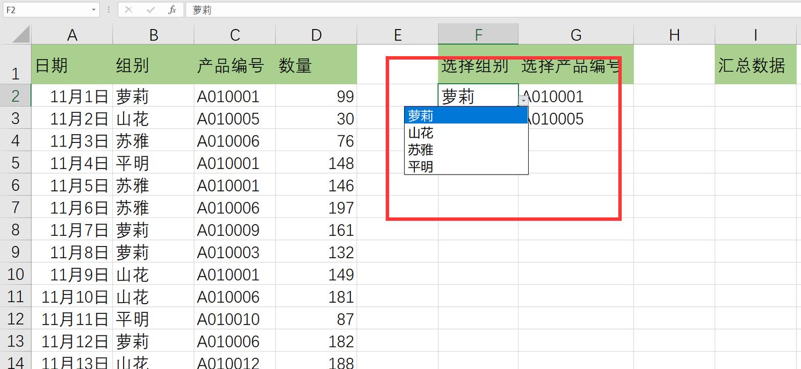Click 山花 in row 3 of column B
Viewport: 801px width, 369px height.
pos(153,118)
